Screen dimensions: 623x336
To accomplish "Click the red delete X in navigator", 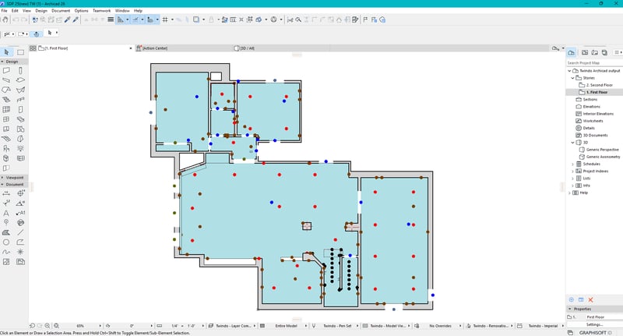I will 590,299.
